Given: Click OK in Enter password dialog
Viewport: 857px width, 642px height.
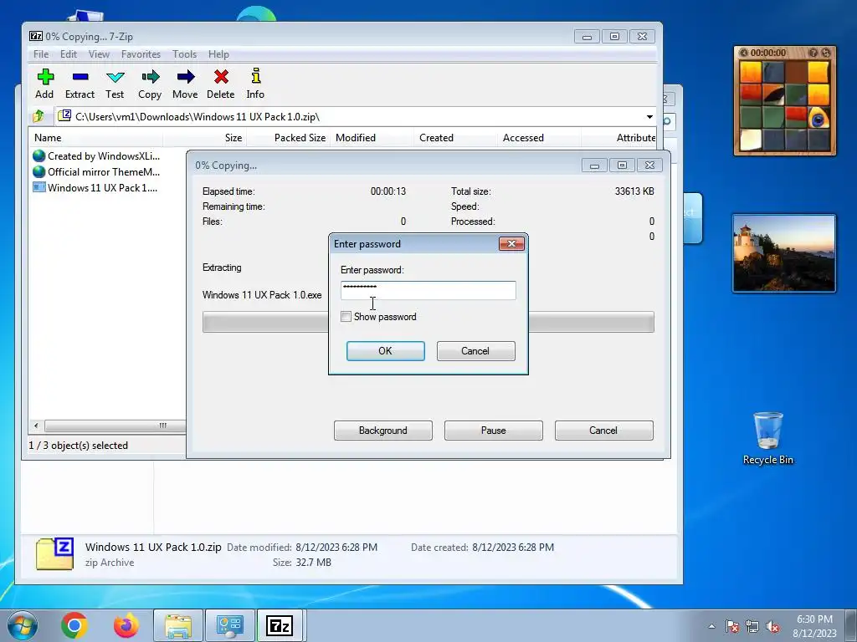Looking at the screenshot, I should (x=385, y=351).
